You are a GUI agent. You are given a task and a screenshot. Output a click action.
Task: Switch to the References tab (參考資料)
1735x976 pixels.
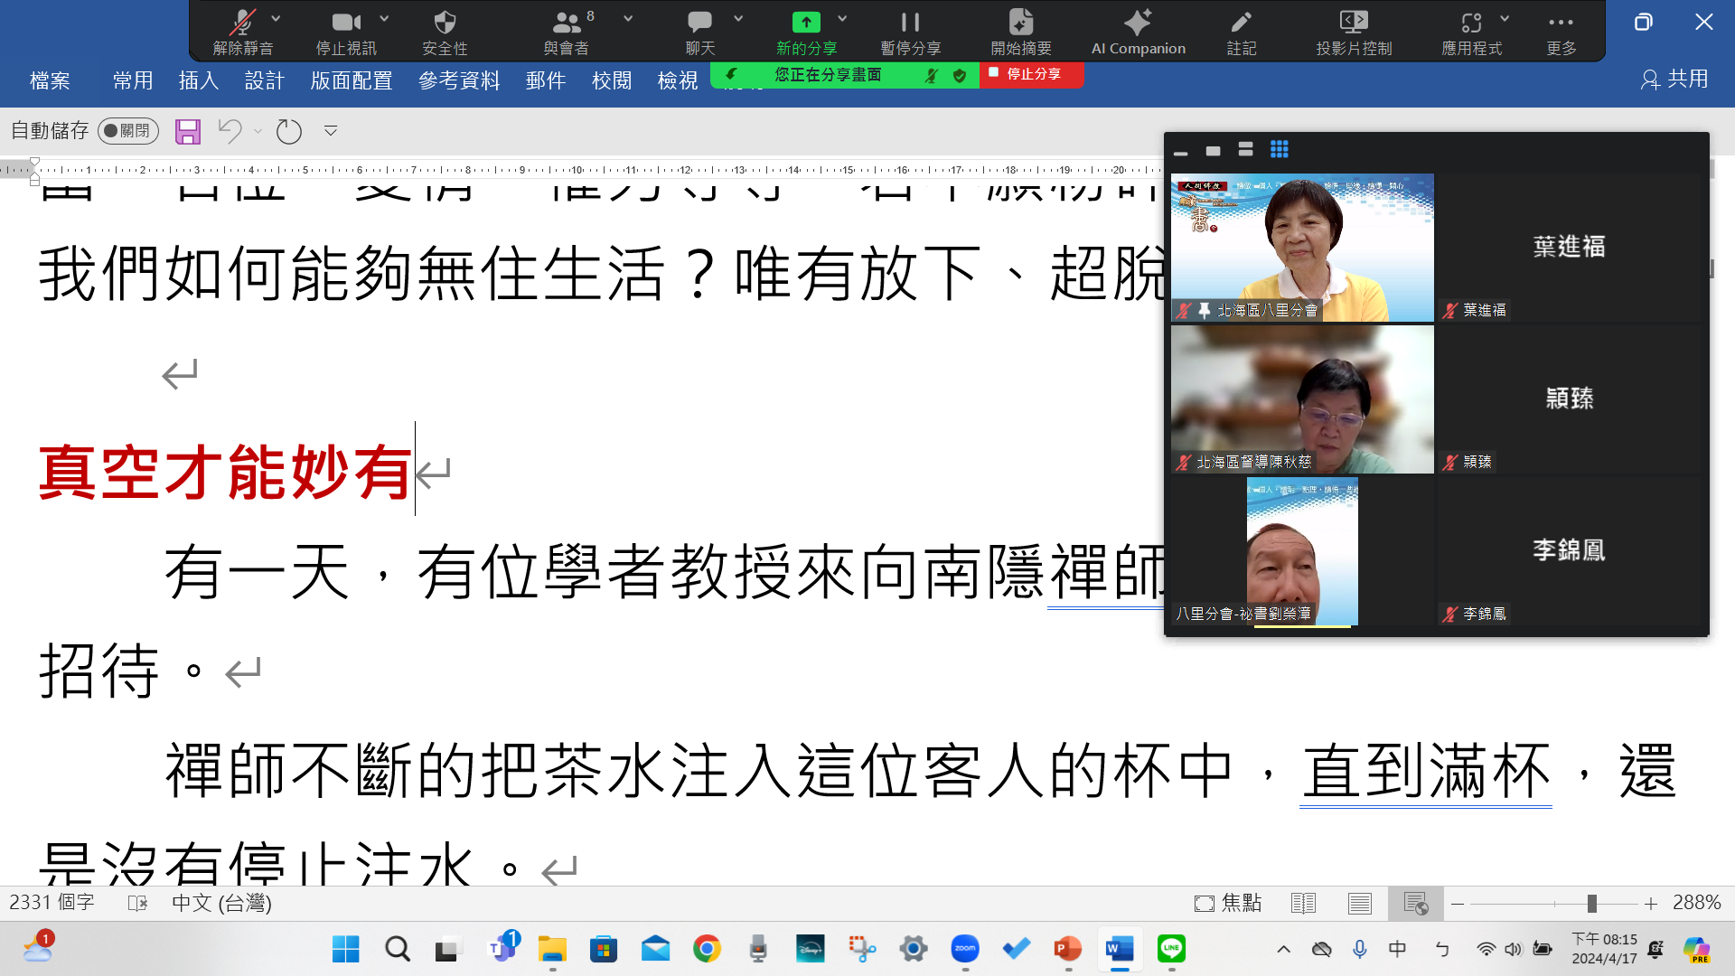click(x=459, y=80)
